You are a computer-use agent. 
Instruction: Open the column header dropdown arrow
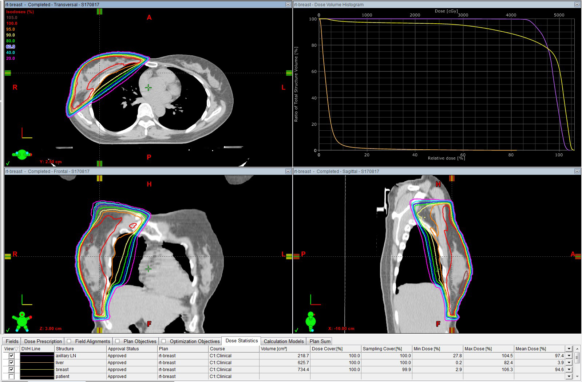pyautogui.click(x=569, y=349)
